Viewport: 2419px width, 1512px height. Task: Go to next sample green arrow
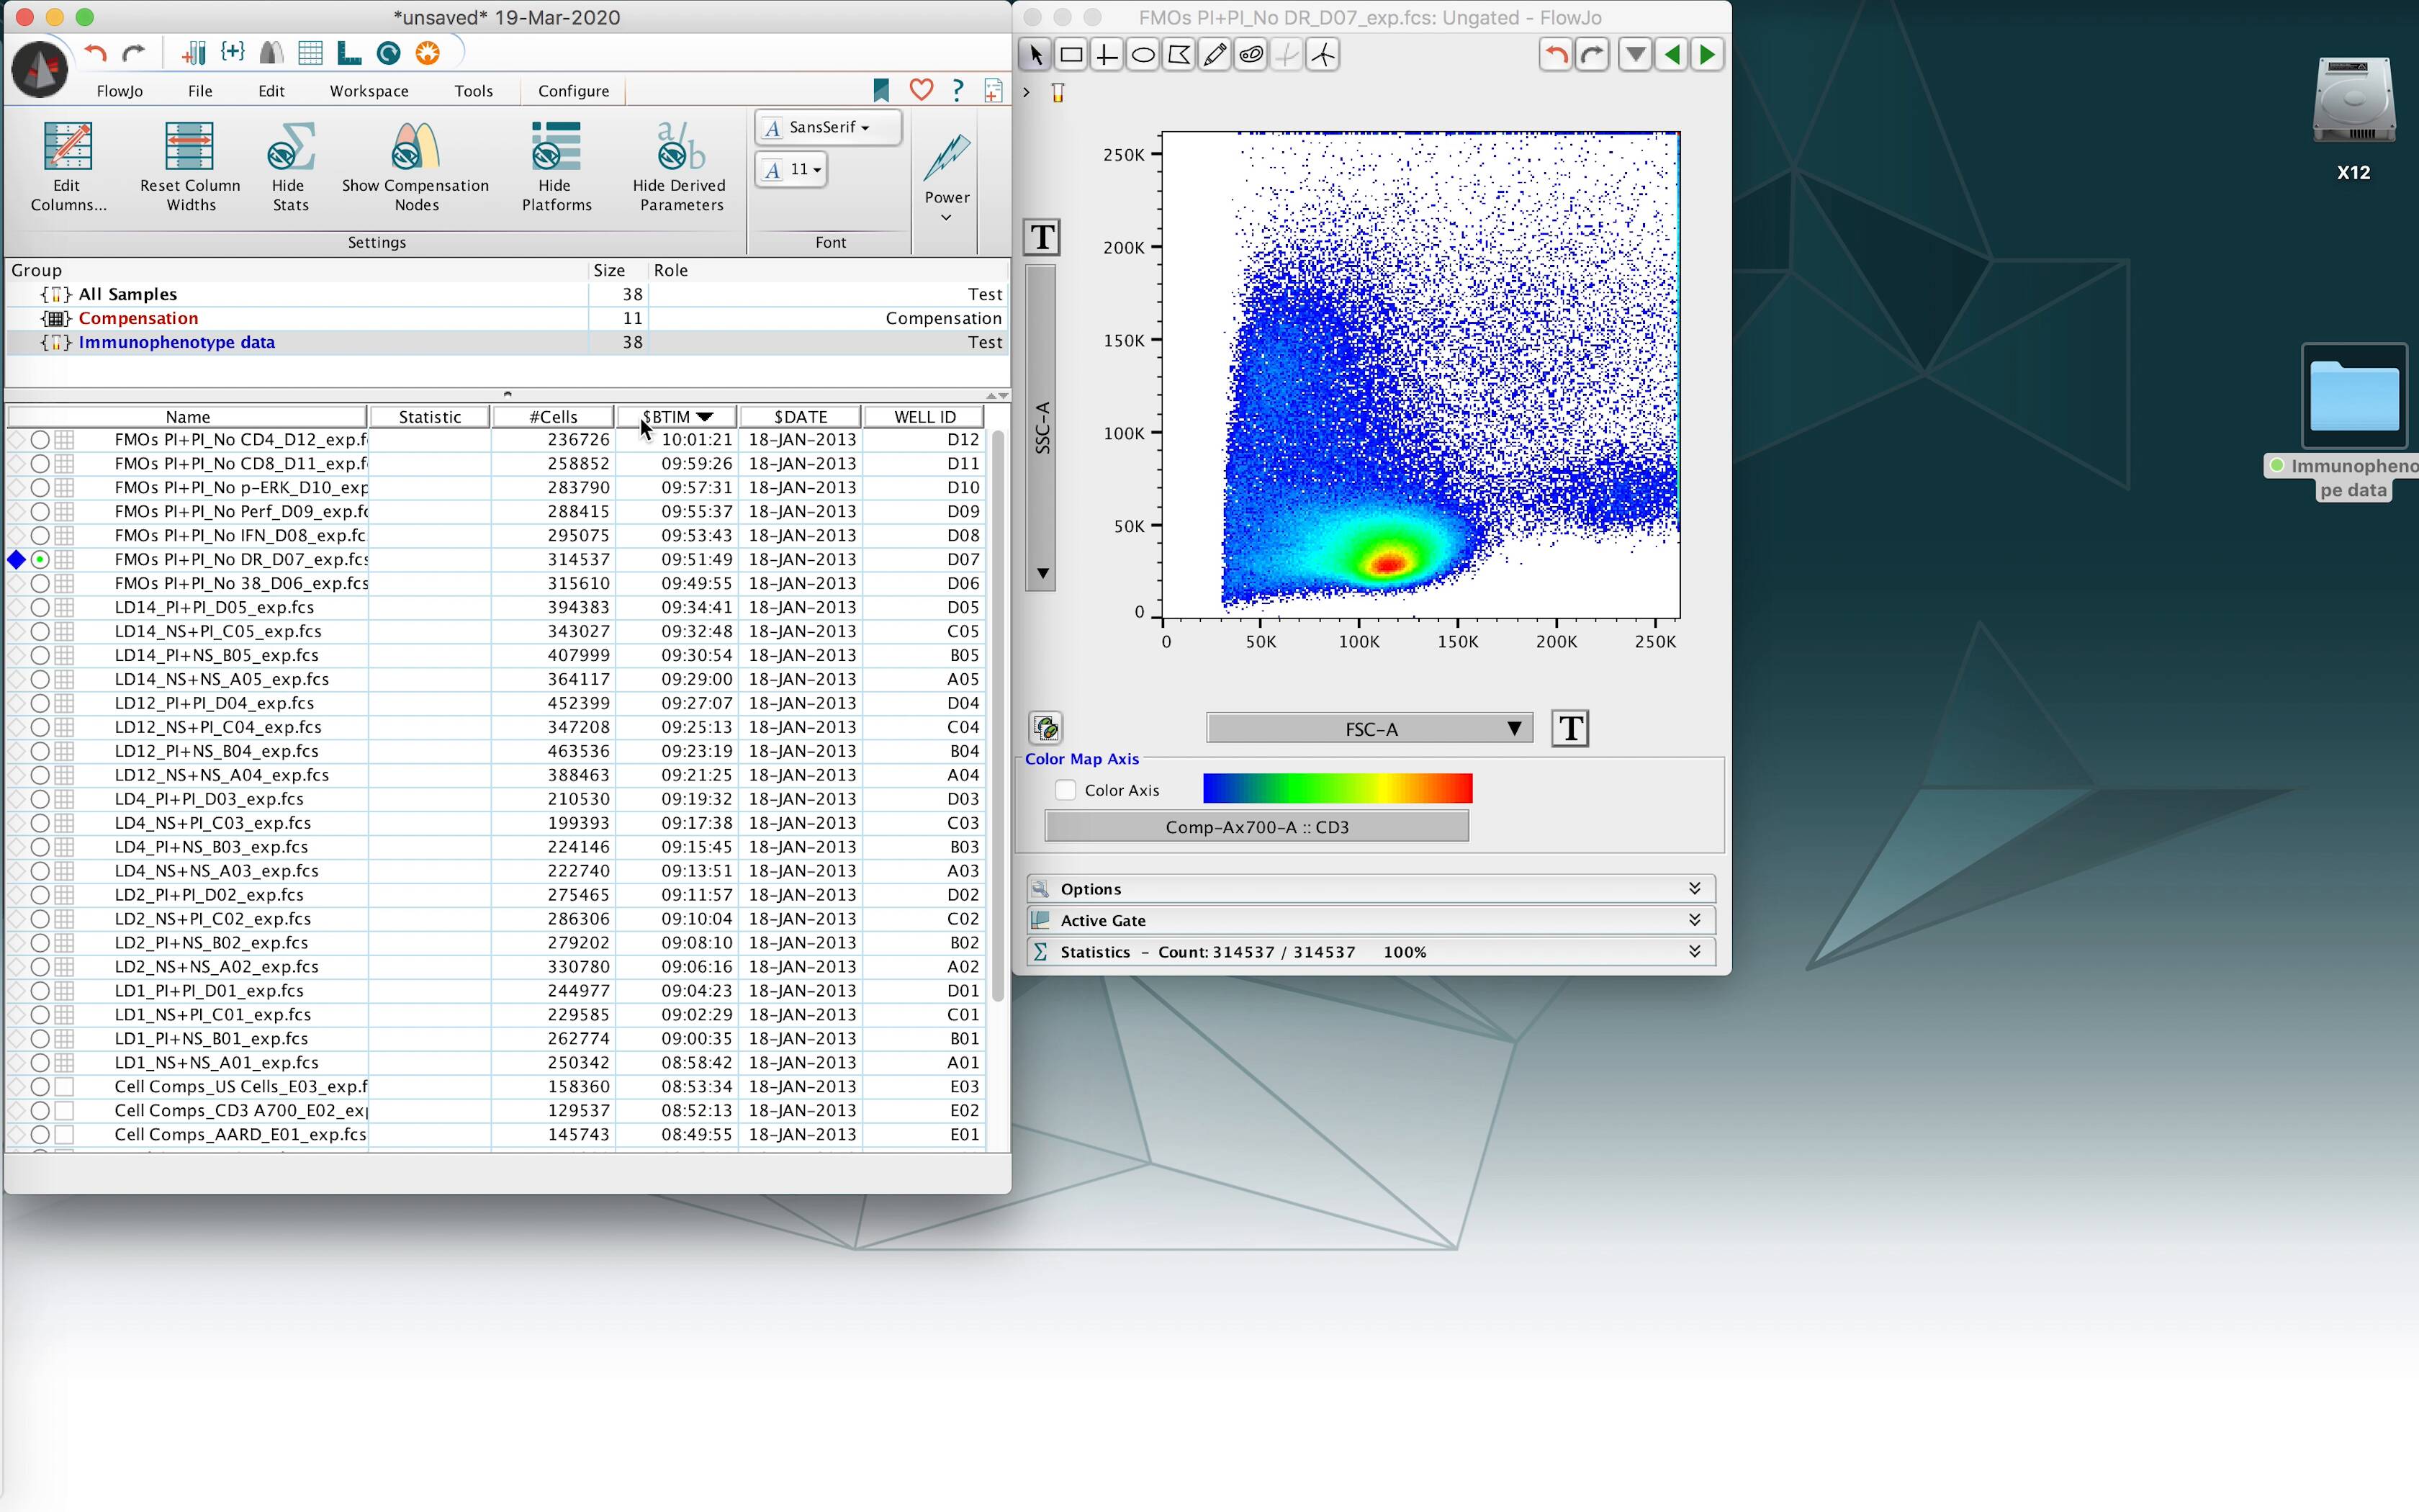[x=1707, y=55]
